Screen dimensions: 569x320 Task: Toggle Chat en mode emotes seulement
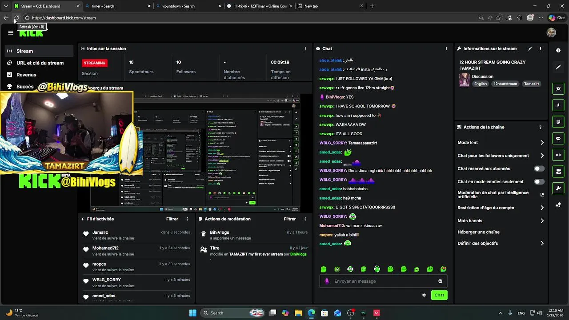click(539, 182)
